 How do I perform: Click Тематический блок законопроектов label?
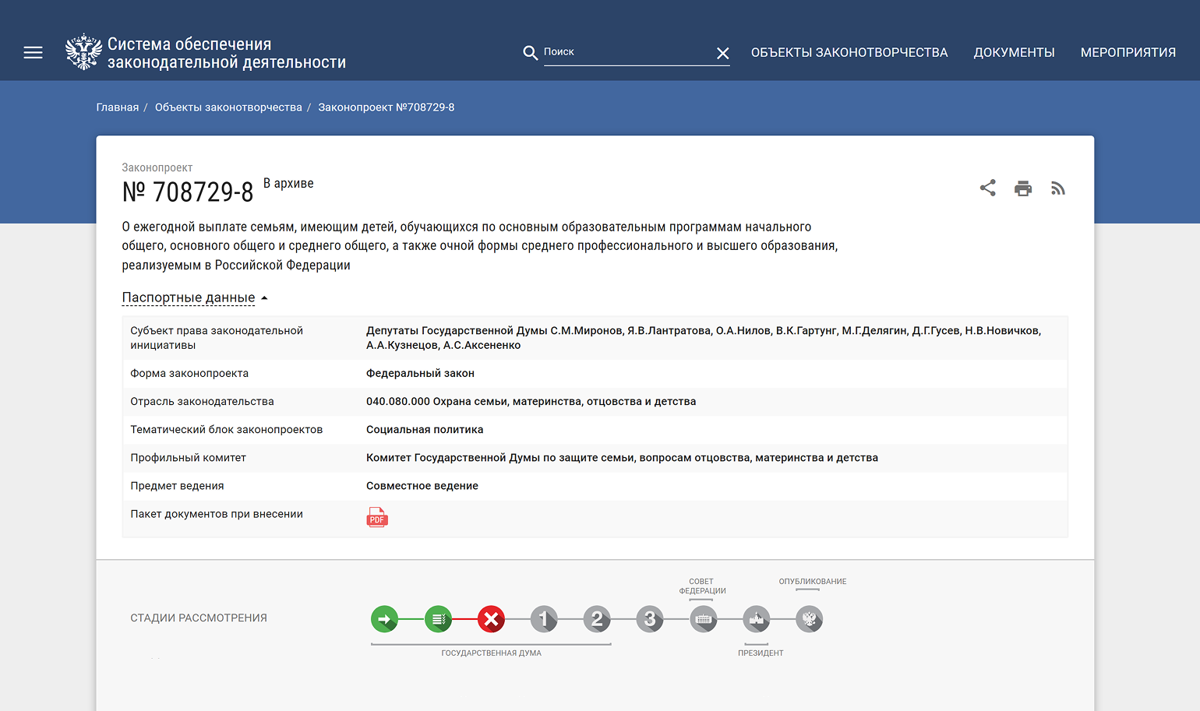pos(226,429)
